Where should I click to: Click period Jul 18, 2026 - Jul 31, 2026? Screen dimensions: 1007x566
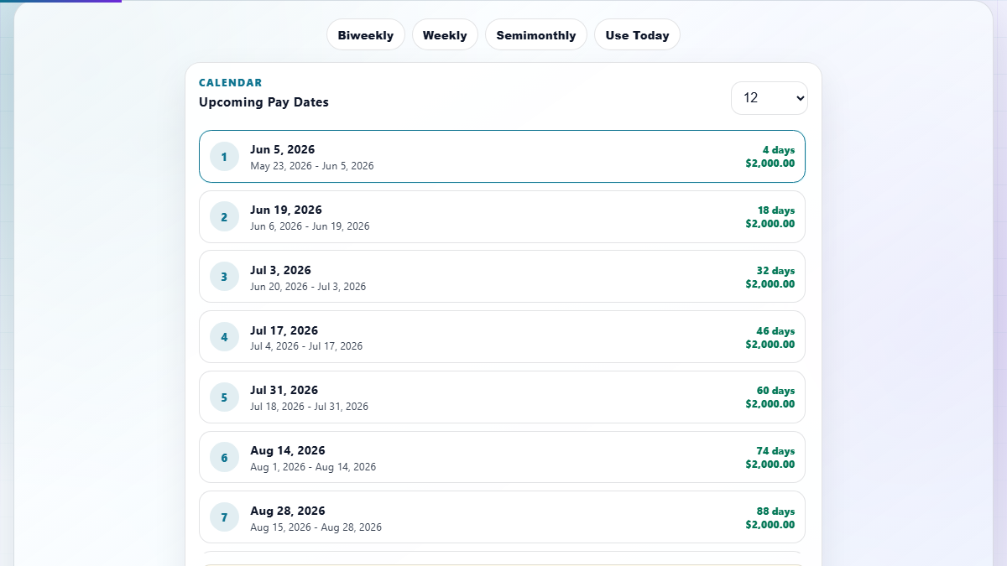[309, 407]
